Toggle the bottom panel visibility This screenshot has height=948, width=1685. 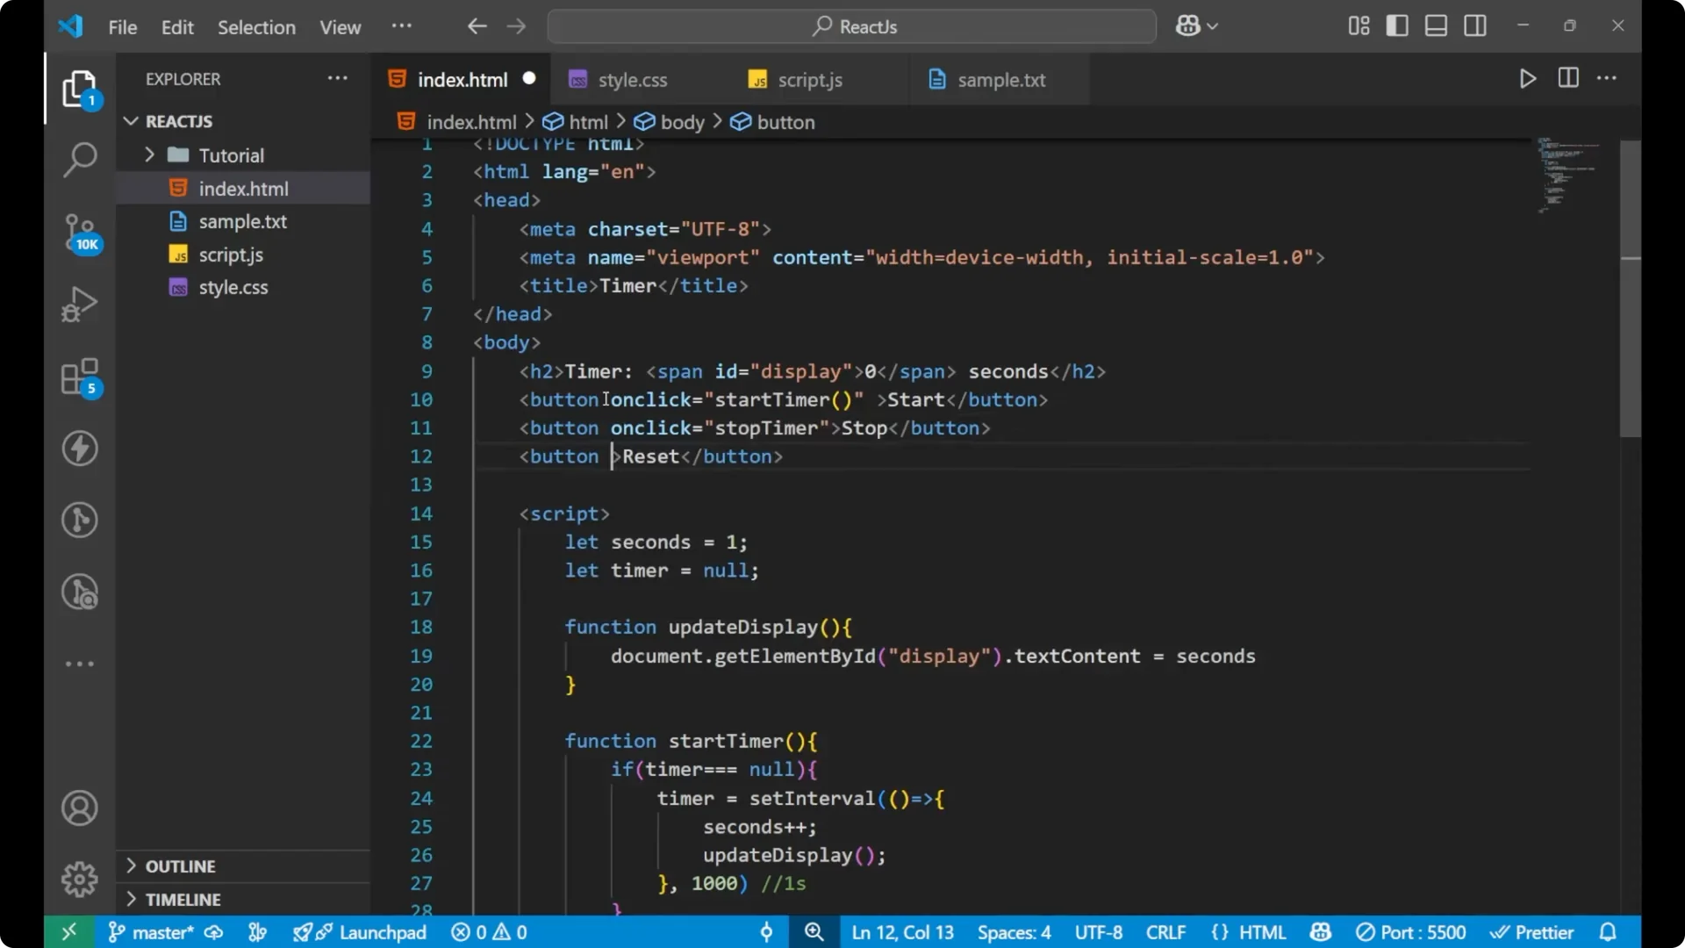(x=1436, y=25)
